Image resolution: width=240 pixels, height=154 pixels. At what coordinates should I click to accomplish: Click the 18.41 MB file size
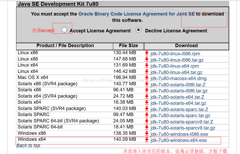pyautogui.click(x=123, y=127)
